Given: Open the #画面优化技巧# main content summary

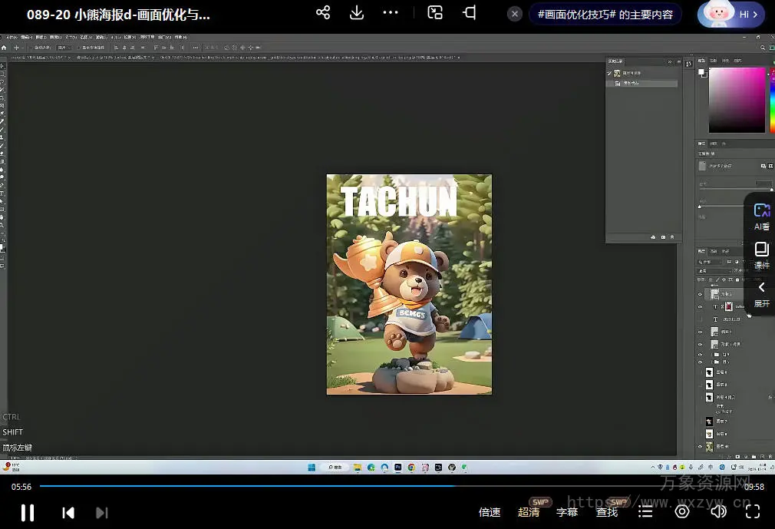Looking at the screenshot, I should pyautogui.click(x=605, y=15).
